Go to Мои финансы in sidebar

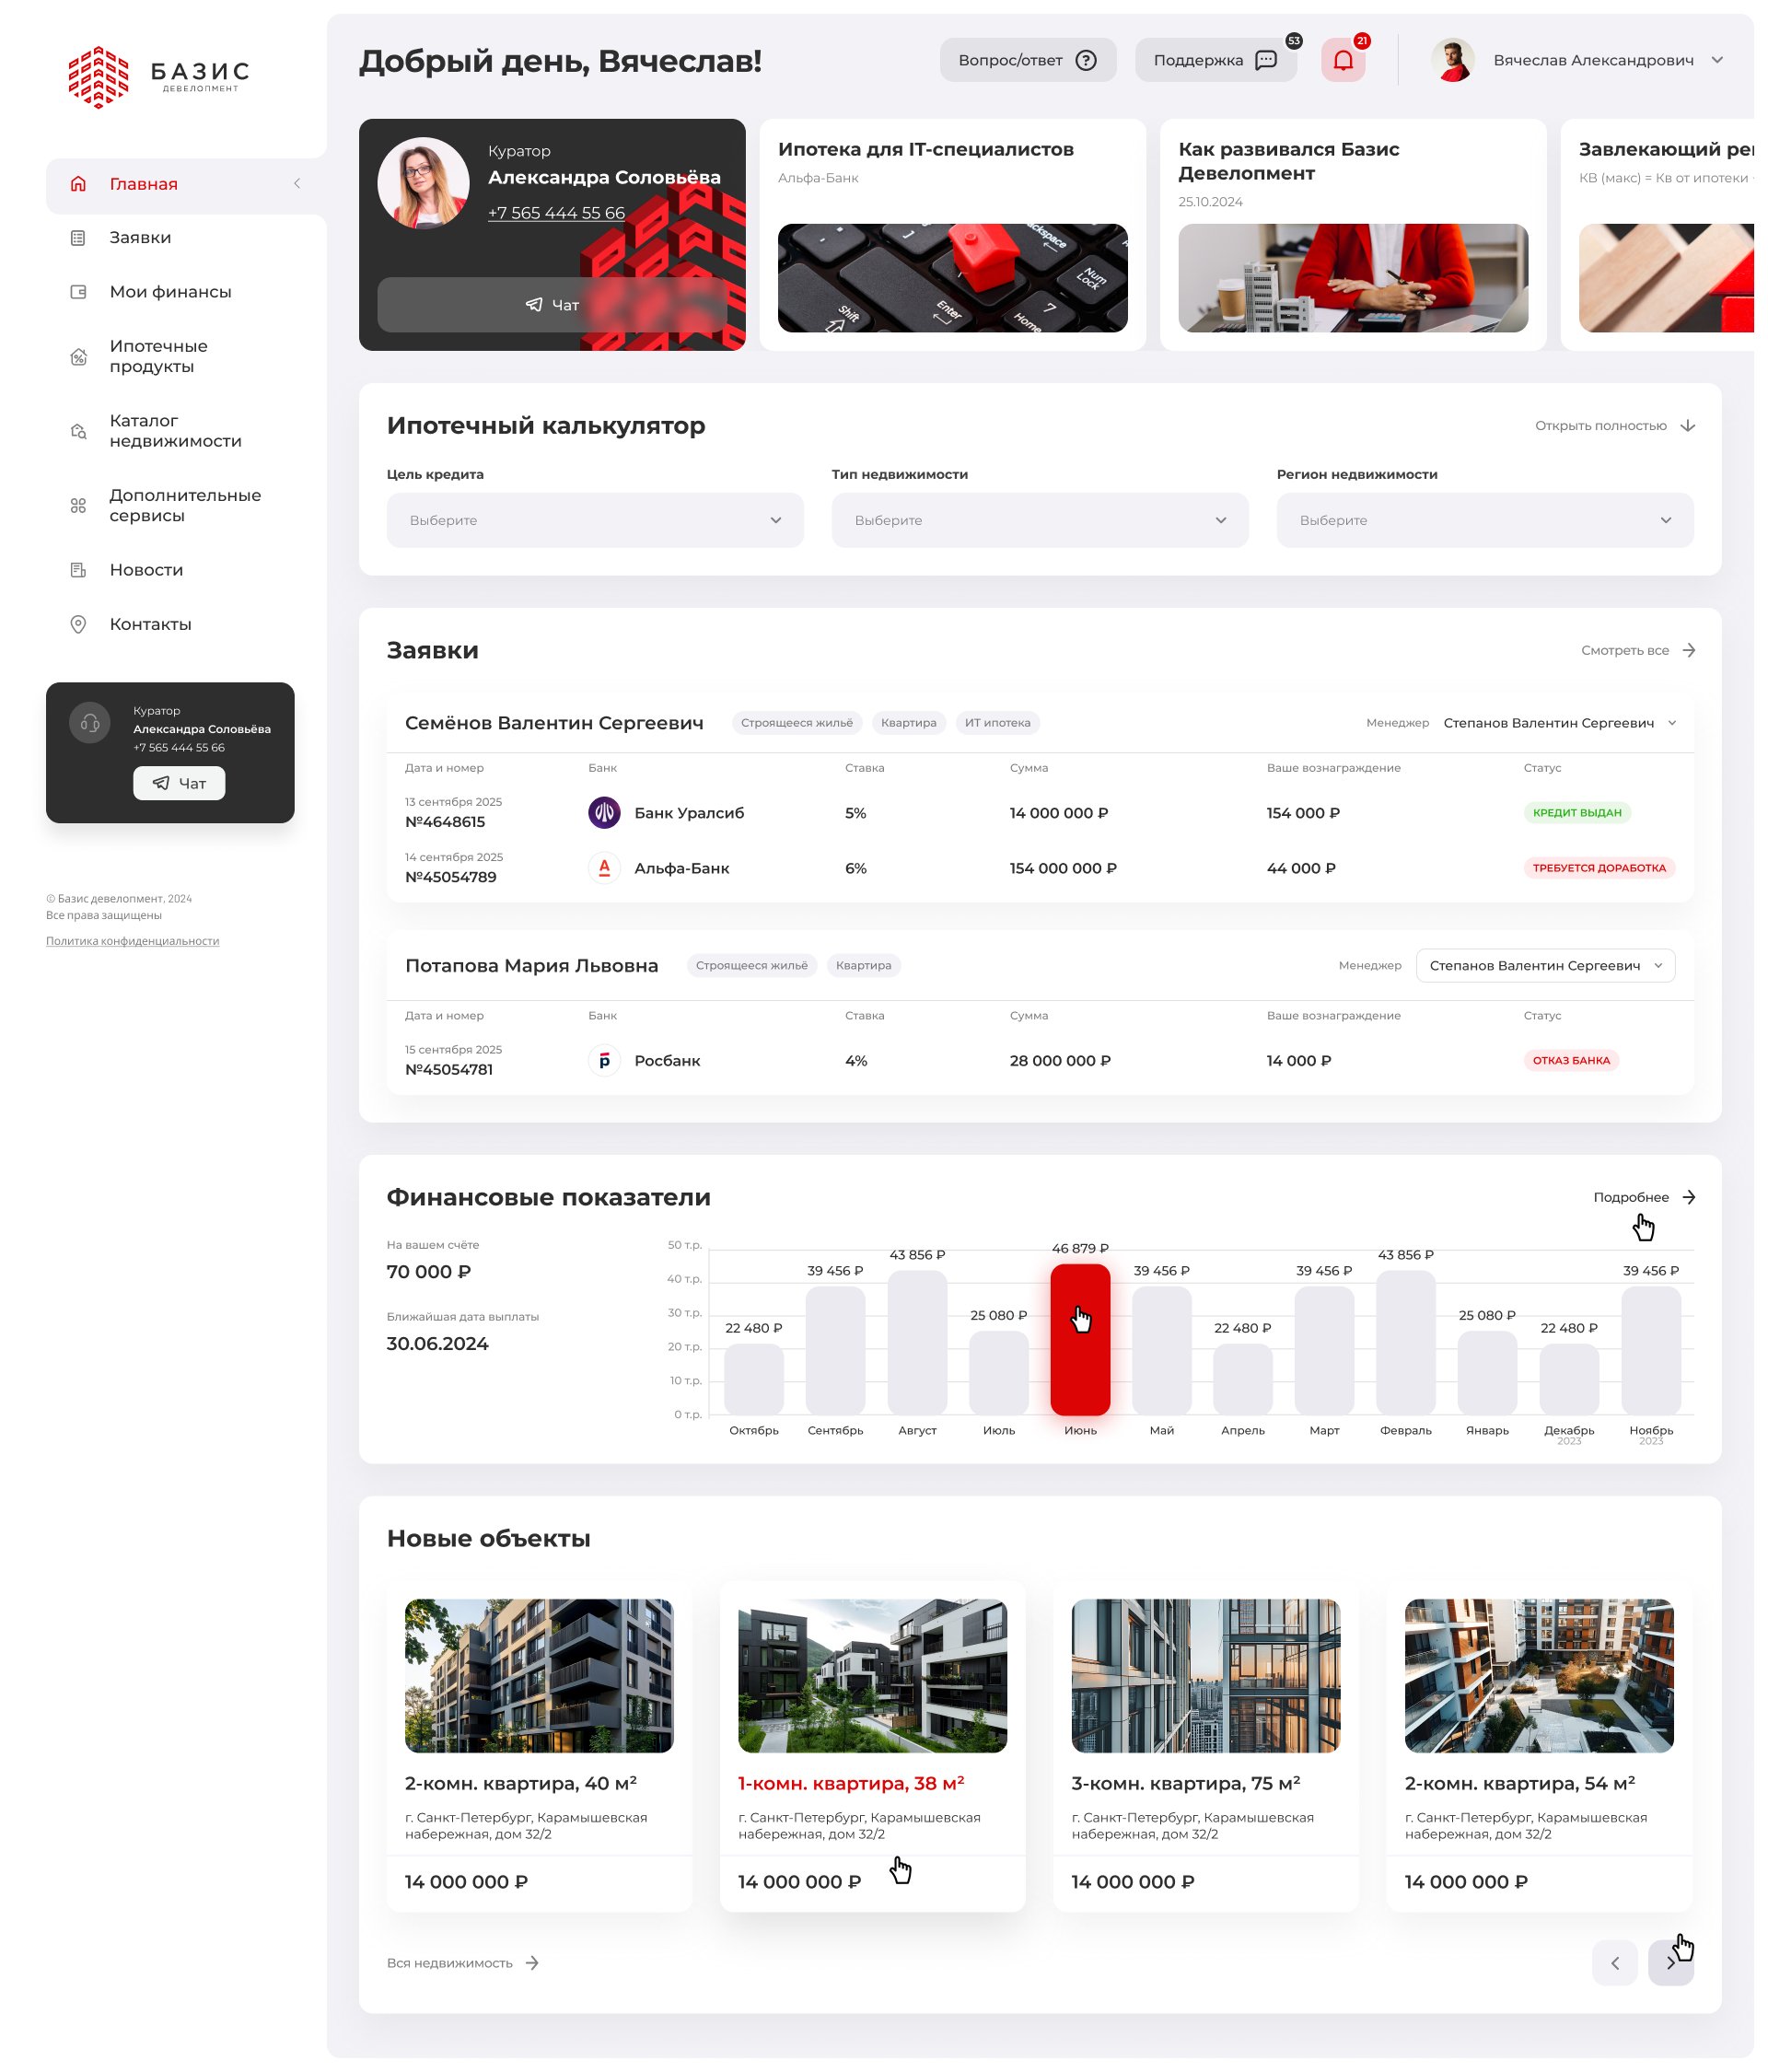pos(170,292)
